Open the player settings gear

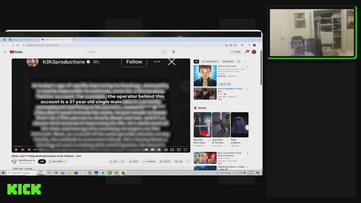[x=159, y=150]
